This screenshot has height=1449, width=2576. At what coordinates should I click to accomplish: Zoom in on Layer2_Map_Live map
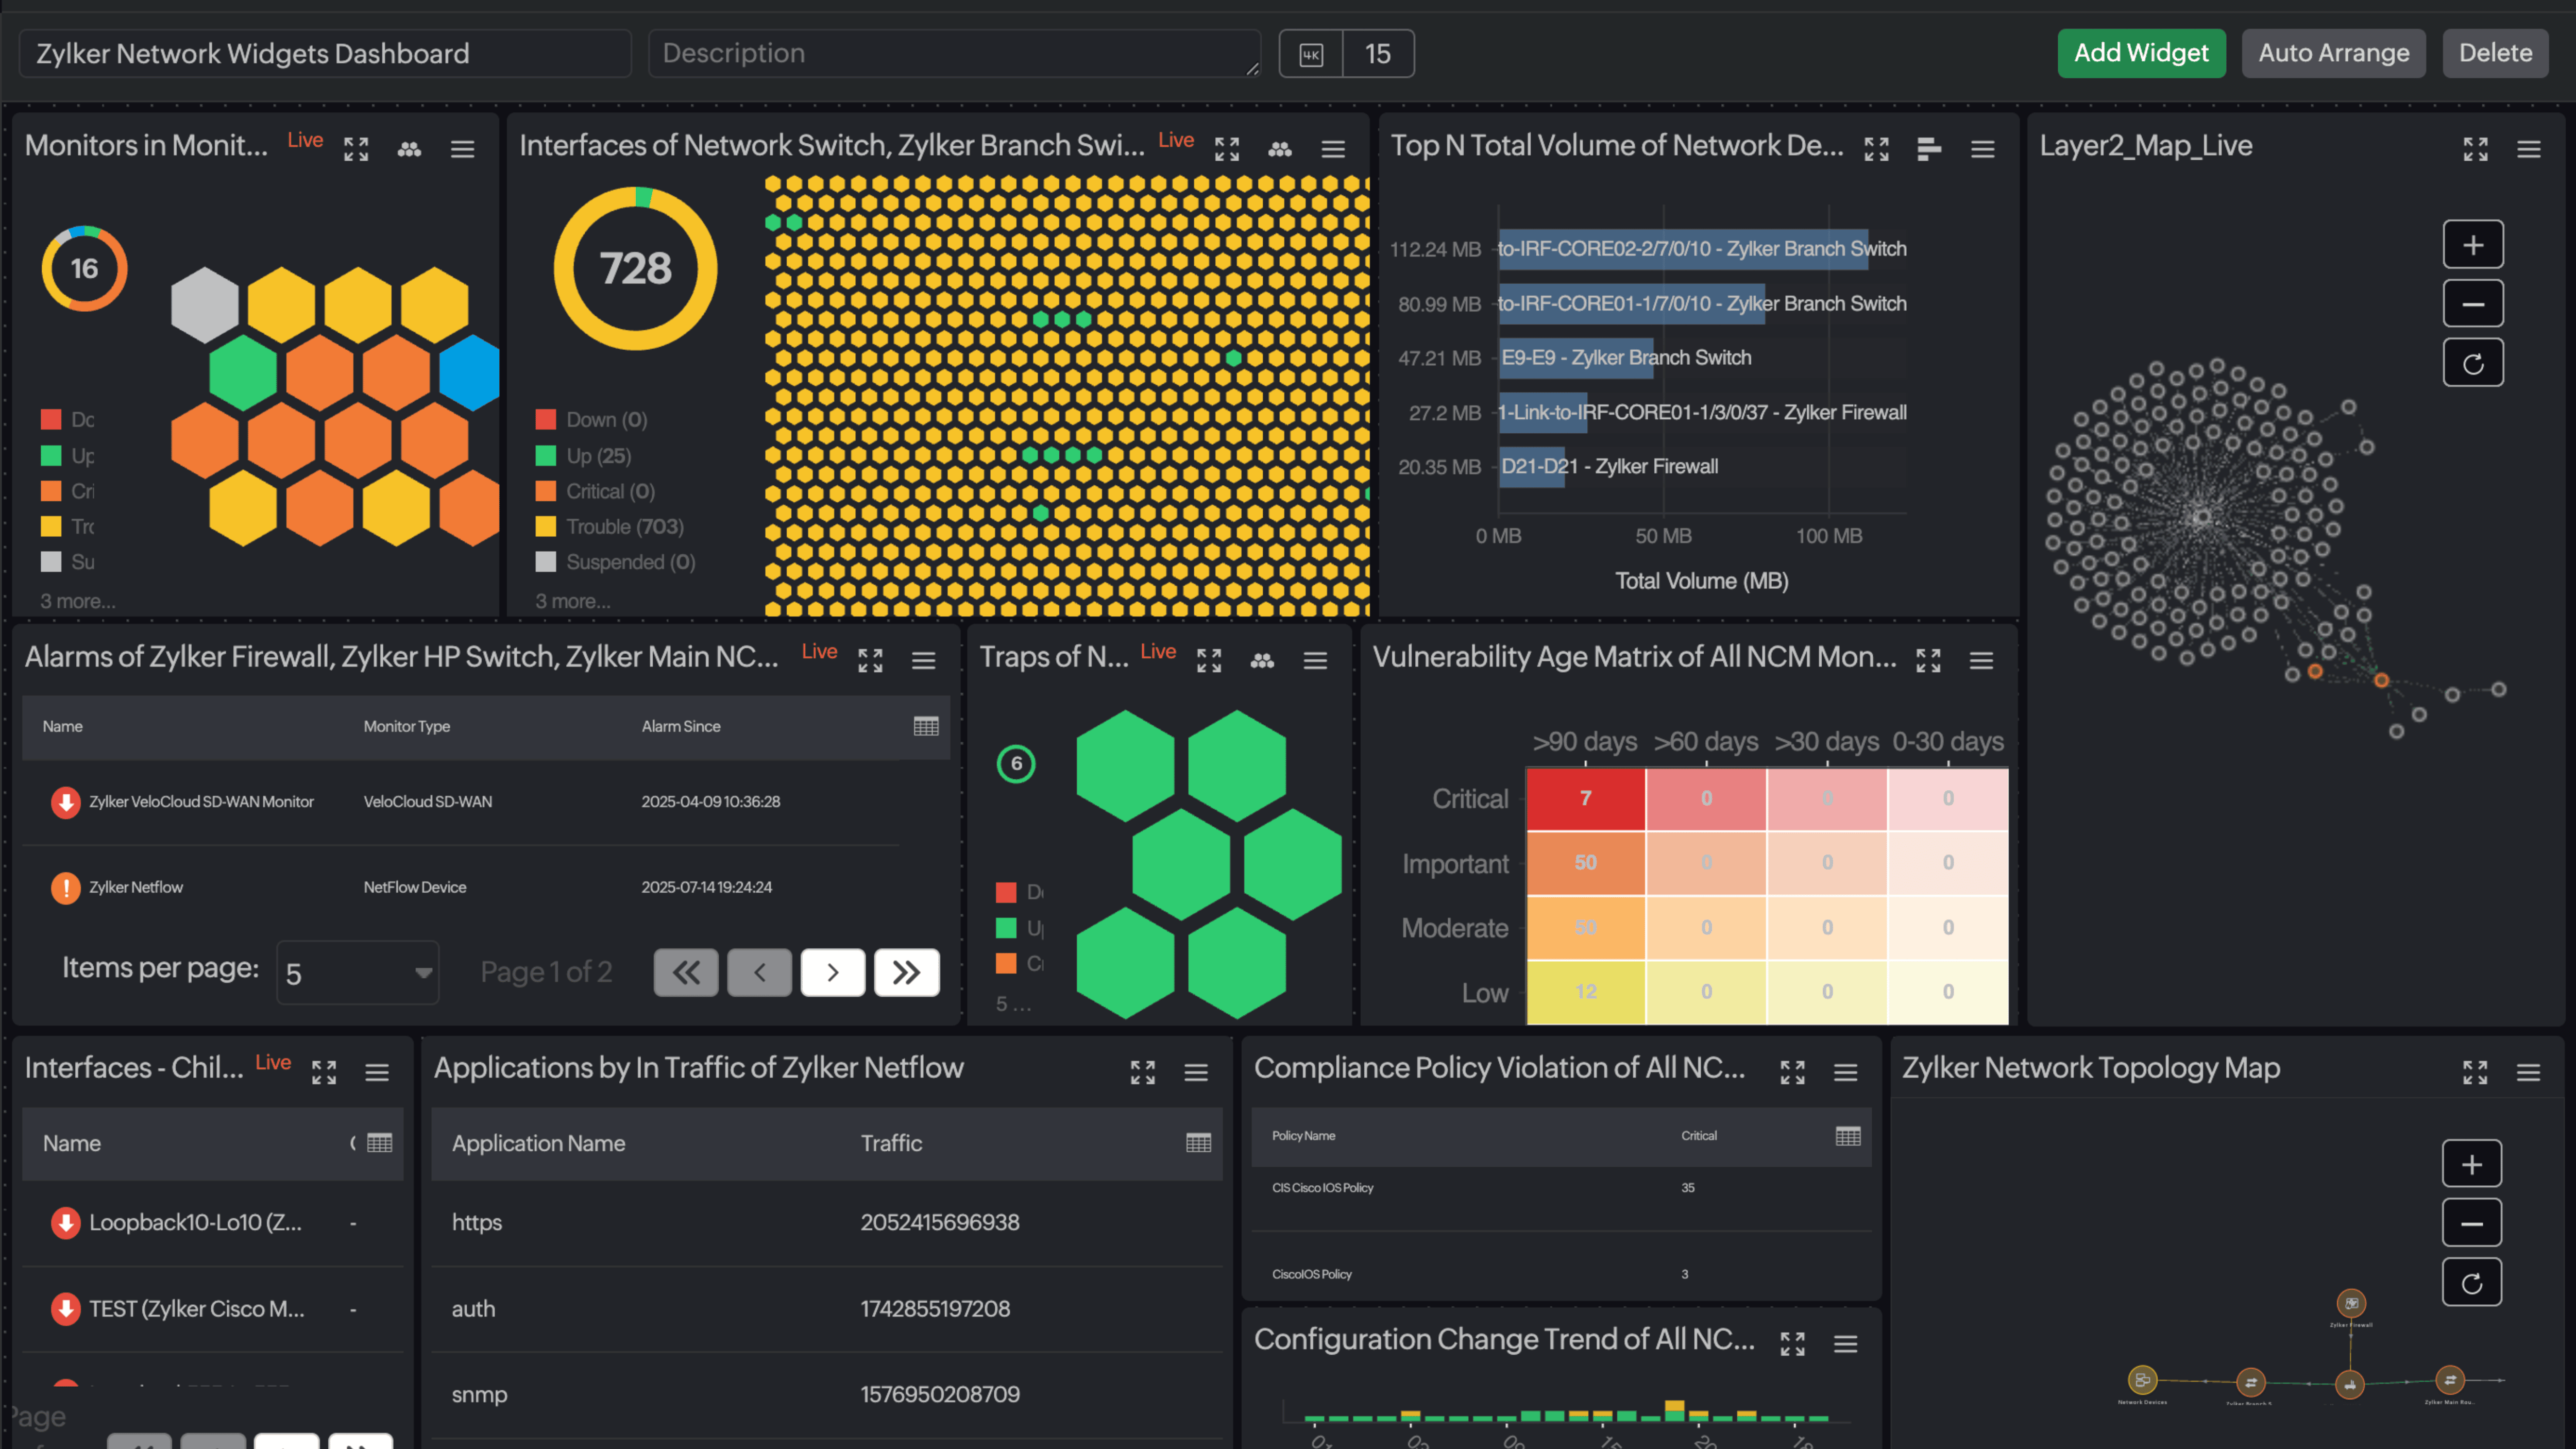[x=2472, y=245]
